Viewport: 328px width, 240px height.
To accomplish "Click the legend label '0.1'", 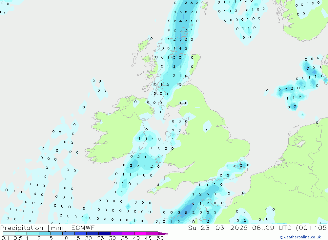I will [6, 238].
